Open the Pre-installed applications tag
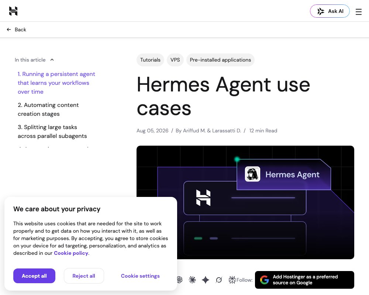The image size is (369, 295). (220, 60)
